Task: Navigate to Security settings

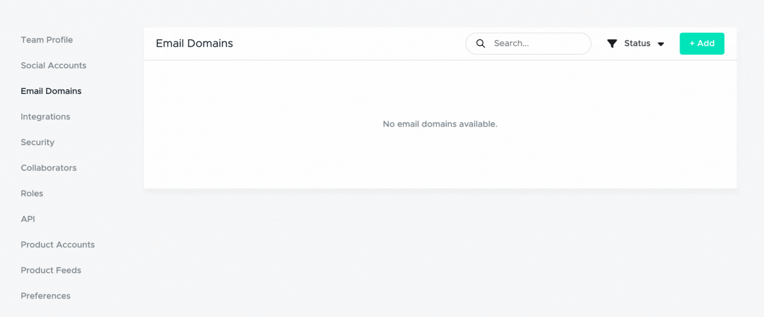Action: coord(37,142)
